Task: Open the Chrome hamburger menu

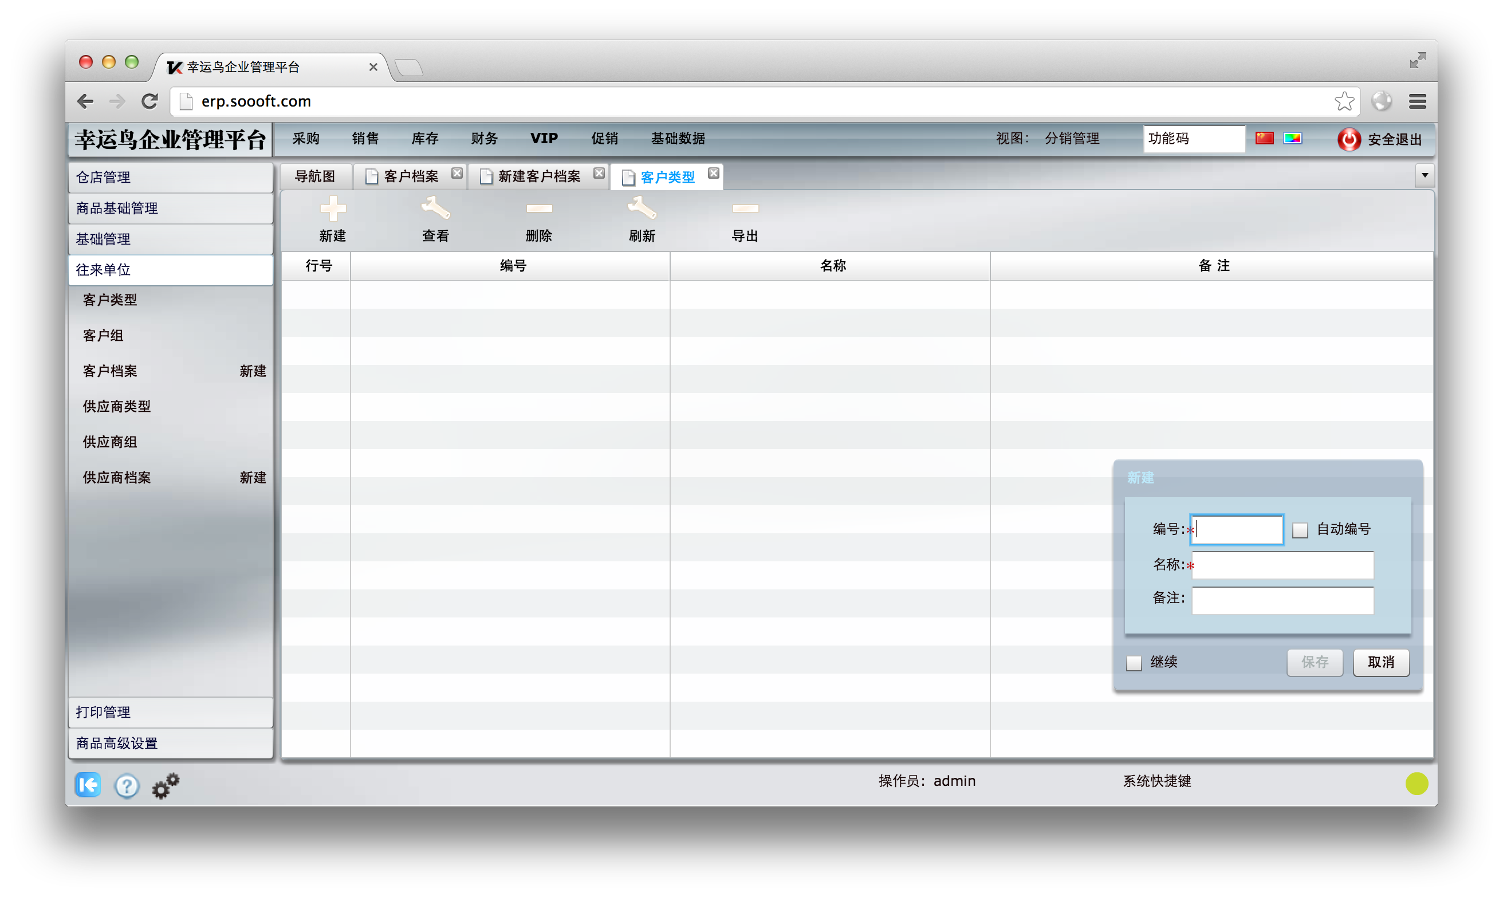Action: tap(1417, 101)
